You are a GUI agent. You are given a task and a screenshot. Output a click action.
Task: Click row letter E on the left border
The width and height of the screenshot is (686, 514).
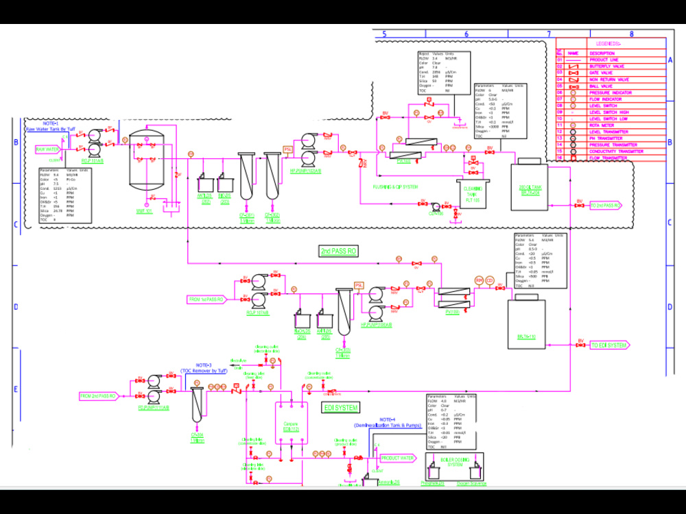[16, 389]
